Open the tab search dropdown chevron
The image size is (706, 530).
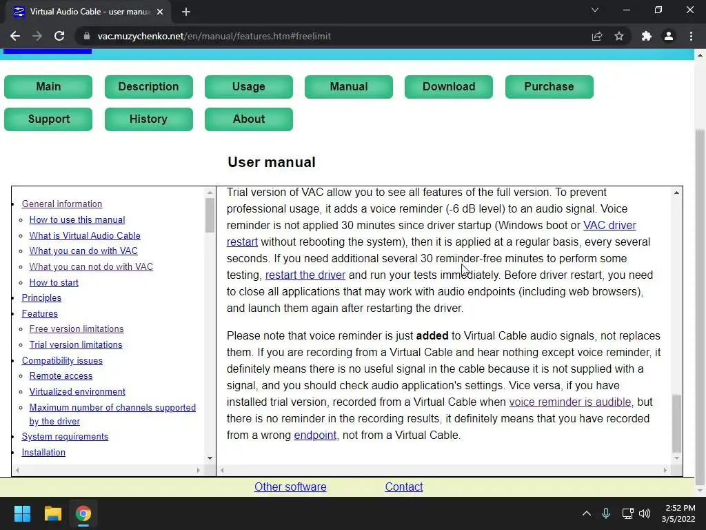pos(595,10)
